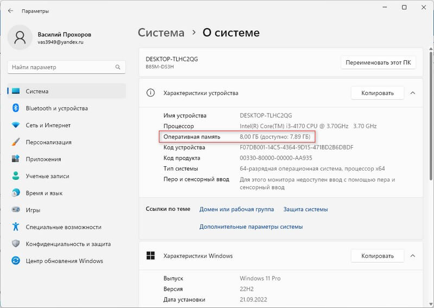Click the vas3949@yandex.ru email
This screenshot has width=434, height=308.
coord(60,42)
